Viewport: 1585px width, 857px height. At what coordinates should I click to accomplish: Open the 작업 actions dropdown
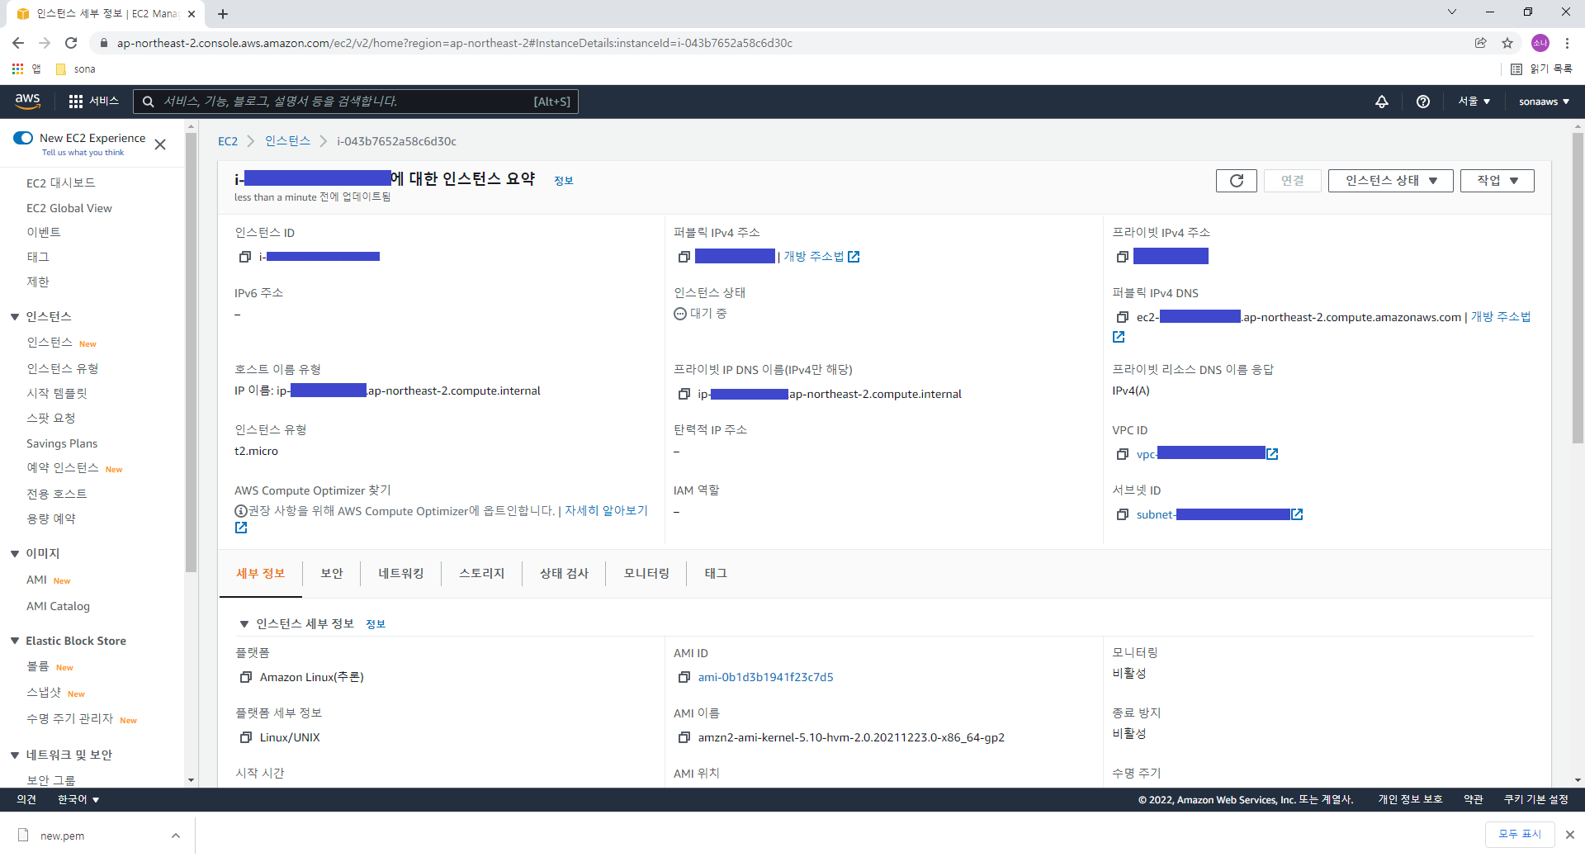tap(1497, 181)
